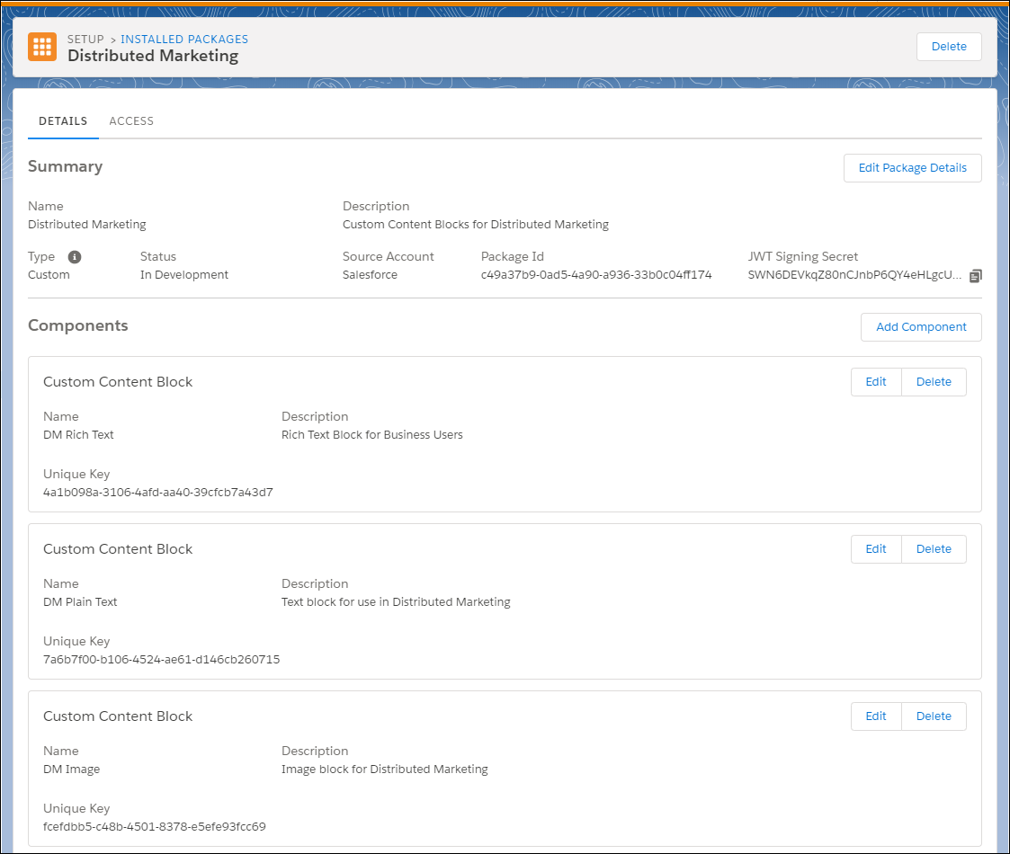The image size is (1010, 854).
Task: Click the 'DM Plain Text' name value
Action: tap(80, 602)
